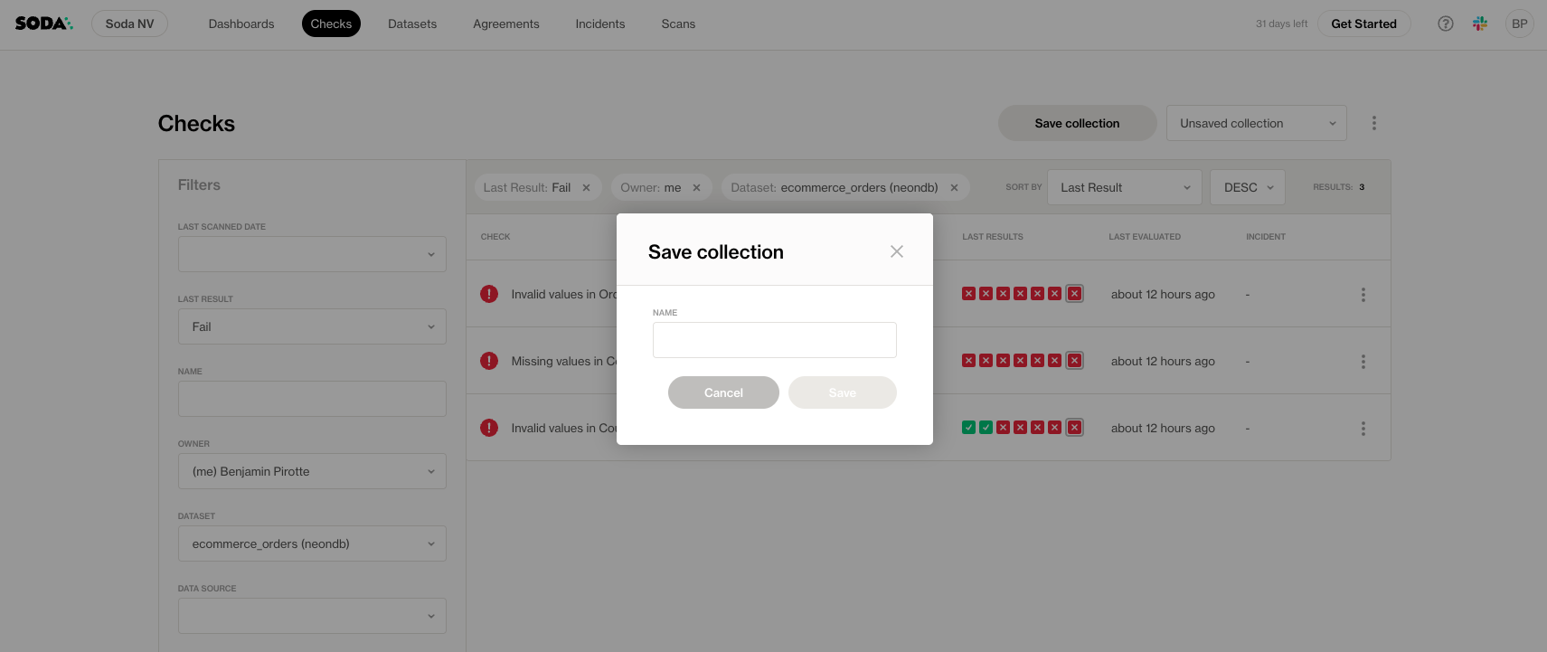Go to the Datasets tab

pos(412,24)
